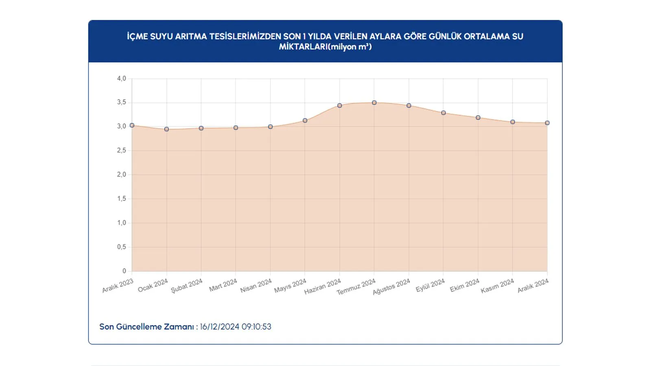Click the Mart 2024 data point
This screenshot has width=651, height=366.
coord(236,128)
